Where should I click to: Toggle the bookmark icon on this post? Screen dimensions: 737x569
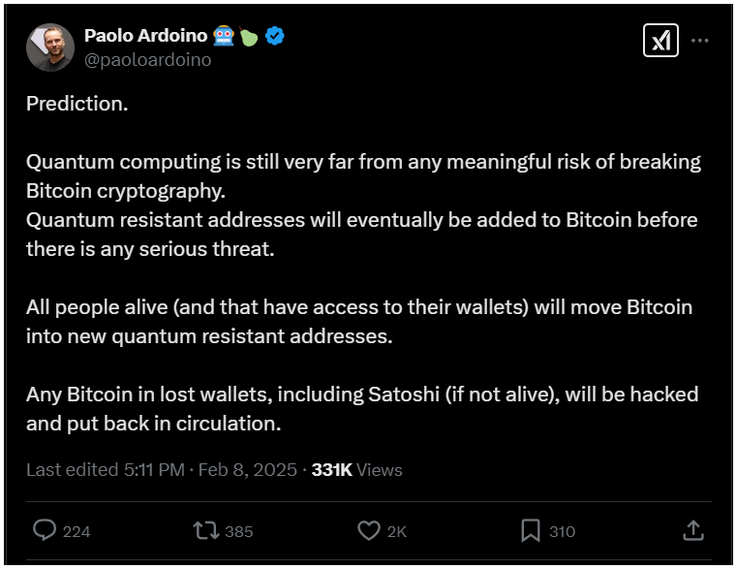531,530
